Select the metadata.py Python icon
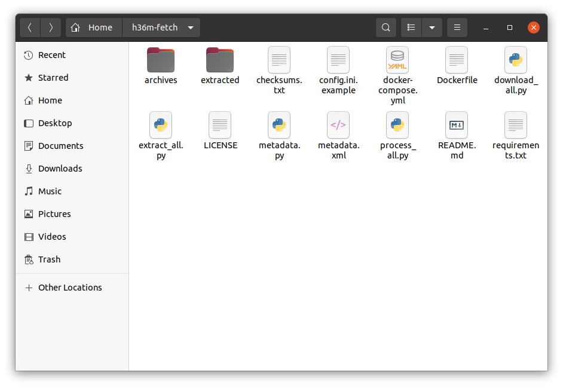Screen dimensions: 563x388 [x=279, y=125]
